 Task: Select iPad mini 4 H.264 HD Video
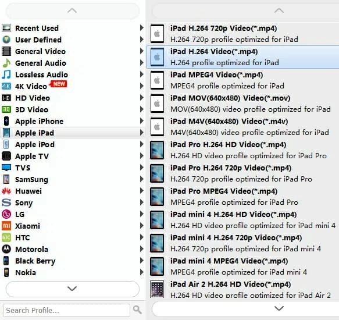coord(242,220)
